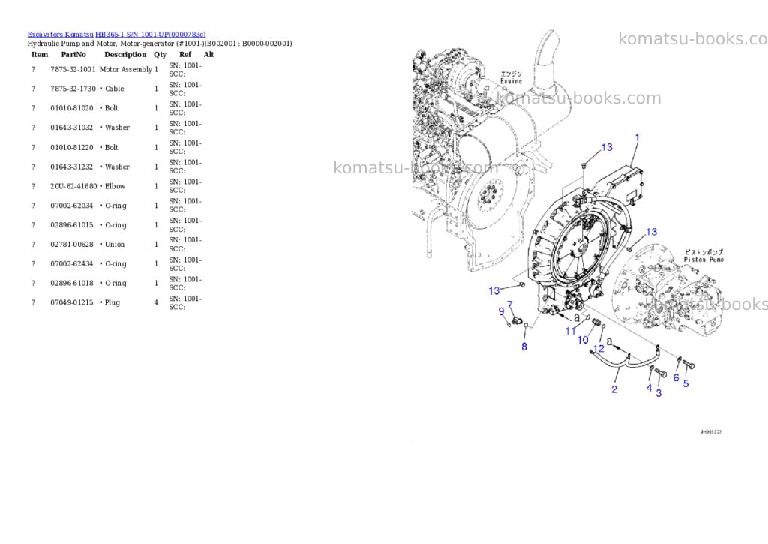Select part number 20U-62-41680

pos(73,186)
